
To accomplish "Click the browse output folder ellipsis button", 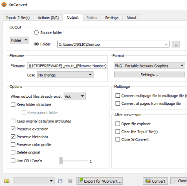I will (175, 44).
